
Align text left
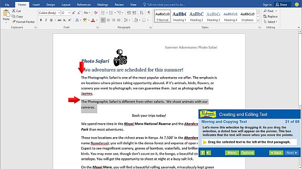click(103, 20)
